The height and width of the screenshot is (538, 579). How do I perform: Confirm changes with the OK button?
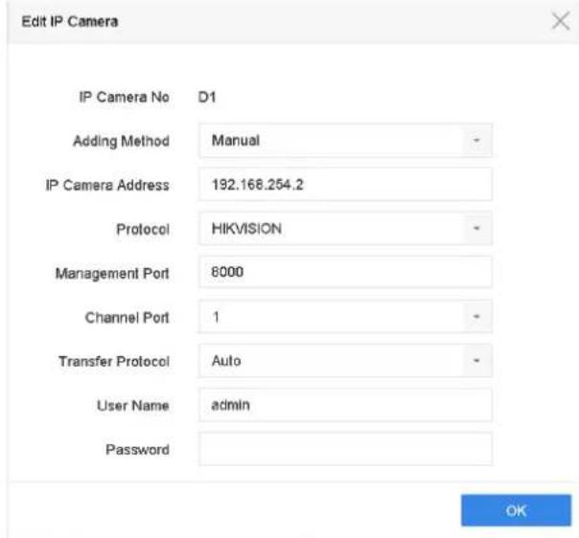click(516, 510)
